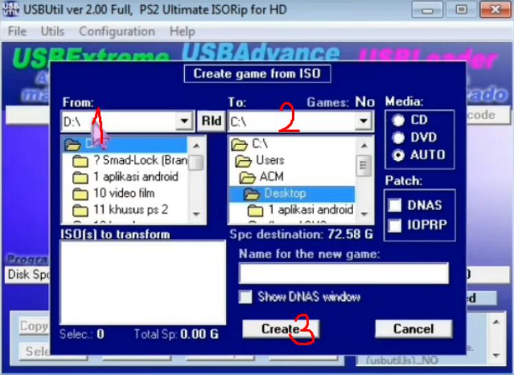Select the C:\ root folder in To list
This screenshot has width=514, height=375.
[249, 144]
